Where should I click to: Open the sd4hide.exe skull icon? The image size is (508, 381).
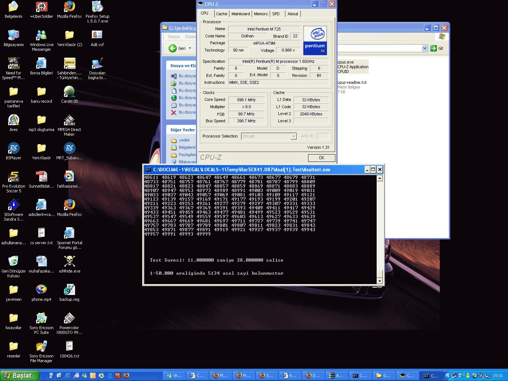(69, 264)
